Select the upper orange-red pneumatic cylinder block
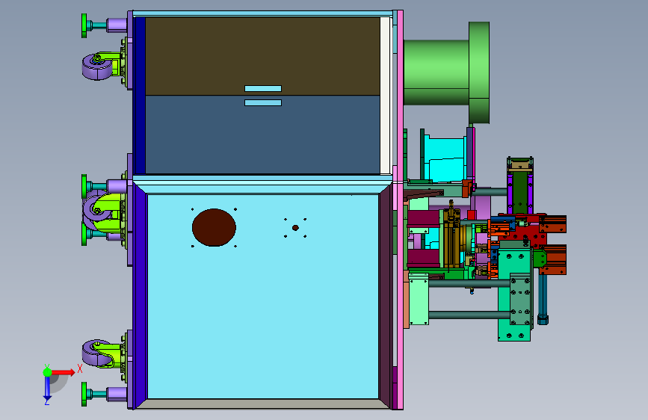648x420 pixels. point(552,224)
